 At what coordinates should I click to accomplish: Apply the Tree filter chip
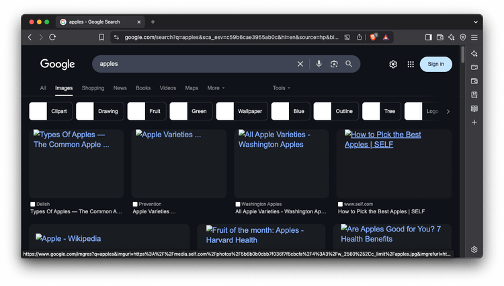point(382,111)
